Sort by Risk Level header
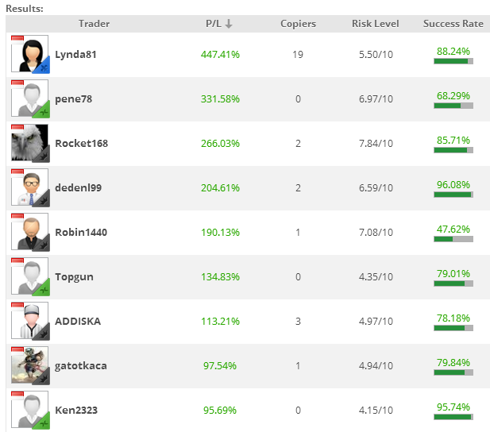 [x=375, y=24]
